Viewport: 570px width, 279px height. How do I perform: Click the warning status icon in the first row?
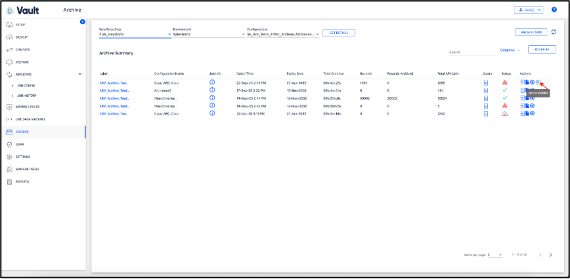(x=504, y=83)
